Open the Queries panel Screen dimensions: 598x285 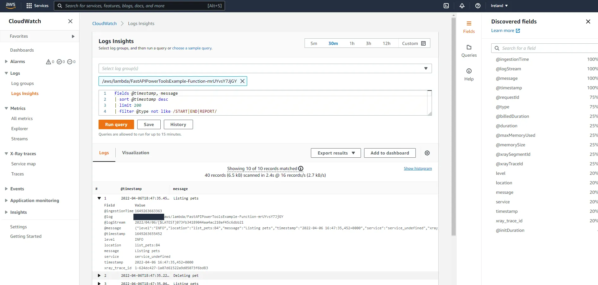click(x=469, y=51)
